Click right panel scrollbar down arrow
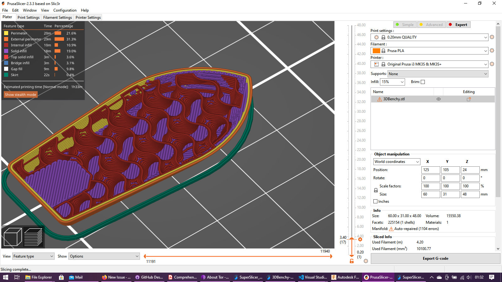The width and height of the screenshot is (502, 282). pyautogui.click(x=498, y=249)
